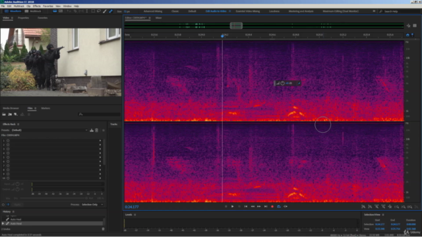Choose the Advanced Mixing workspace
The image size is (422, 237).
(x=153, y=11)
